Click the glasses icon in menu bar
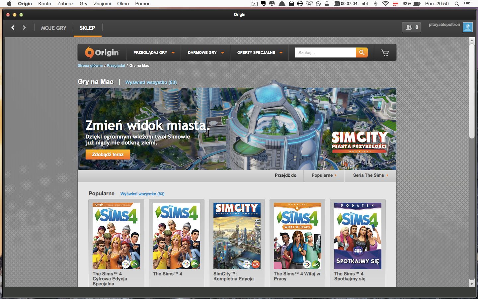Viewport: 478px width, 299px height. pos(309,4)
